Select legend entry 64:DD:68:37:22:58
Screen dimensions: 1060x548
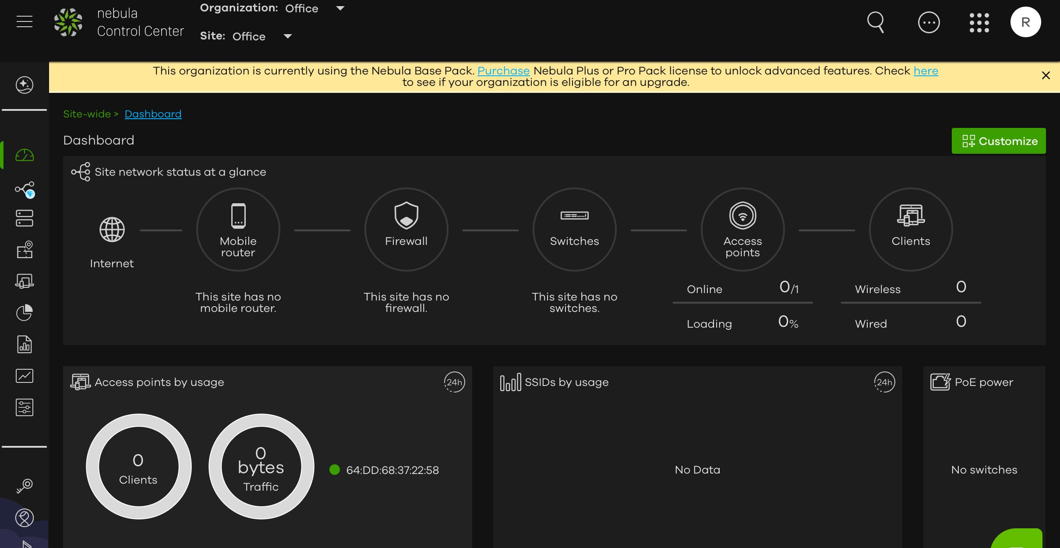pos(384,470)
